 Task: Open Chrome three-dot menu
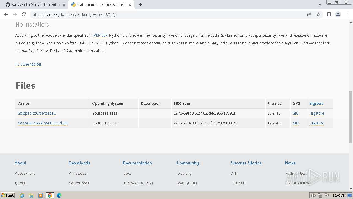click(x=347, y=14)
